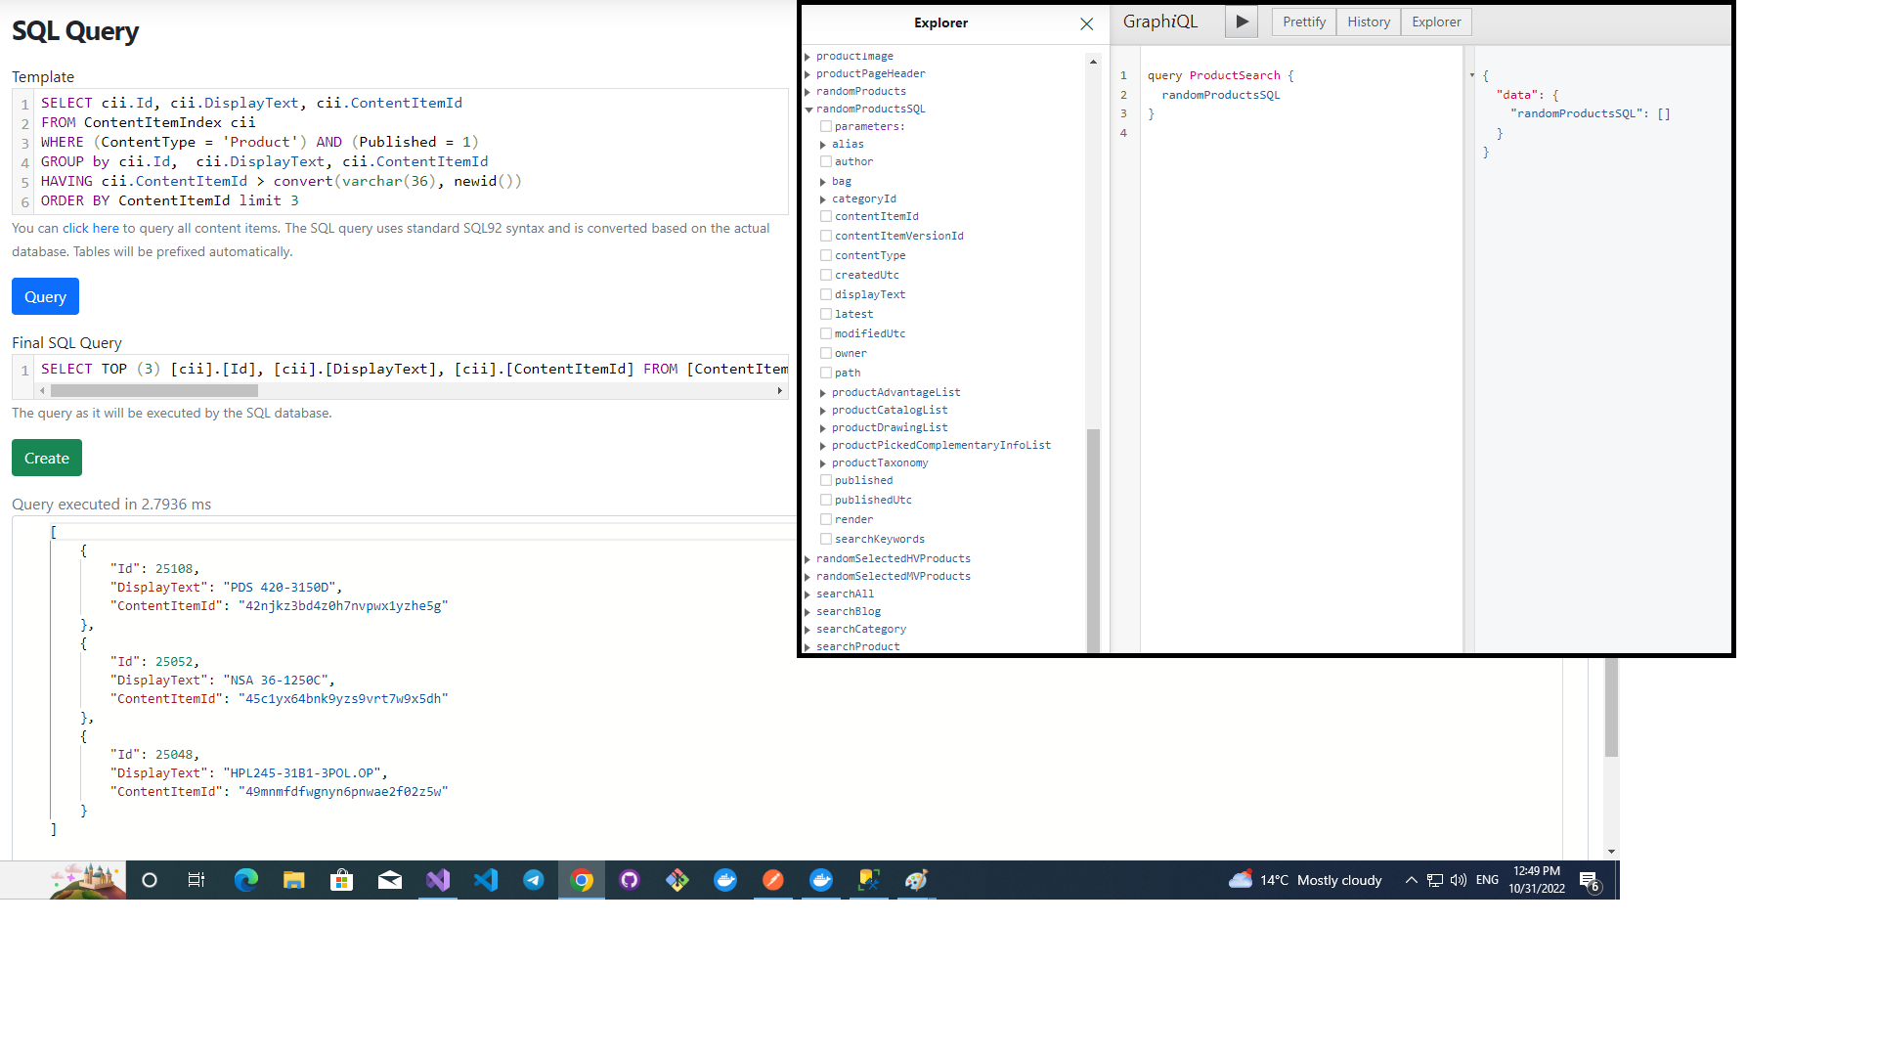This screenshot has height=1056, width=1877.
Task: Click the ENG language indicator
Action: point(1487,880)
